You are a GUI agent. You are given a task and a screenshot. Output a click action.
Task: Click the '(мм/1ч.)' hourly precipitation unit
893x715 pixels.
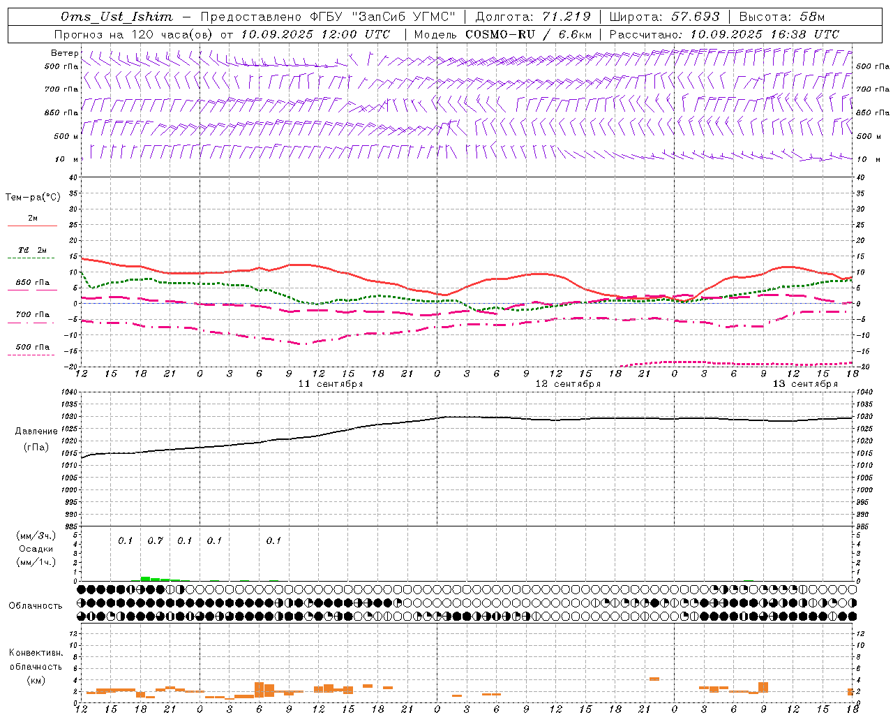36,562
